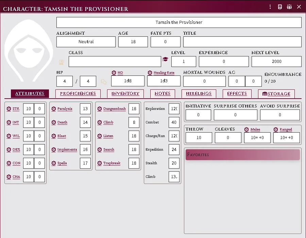Click the Dungeonbash throw link
This screenshot has width=306, height=238.
click(115, 109)
